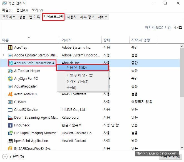184x162 pixels.
Task: Select the HncCheck entry
Action: [x=22, y=125]
